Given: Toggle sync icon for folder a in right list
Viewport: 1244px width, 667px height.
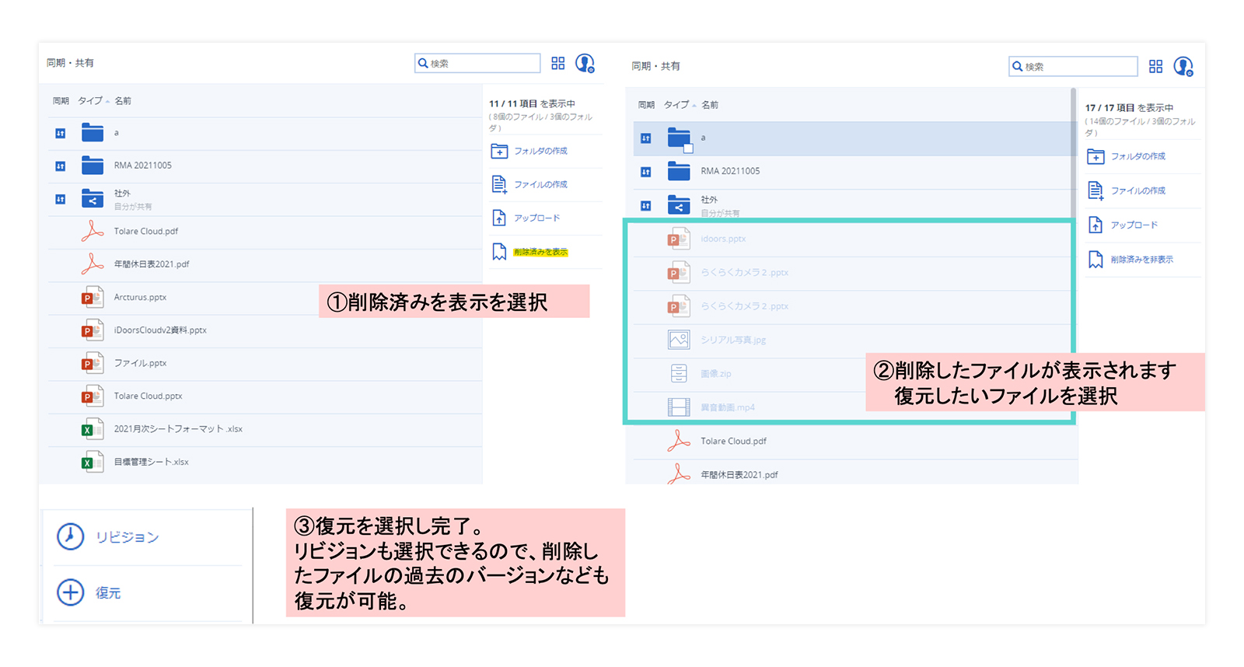Looking at the screenshot, I should pos(645,138).
